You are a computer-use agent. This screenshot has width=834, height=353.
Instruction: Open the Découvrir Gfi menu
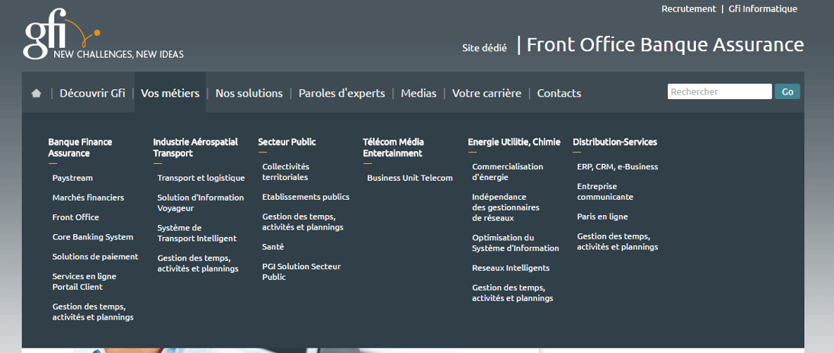coord(92,93)
